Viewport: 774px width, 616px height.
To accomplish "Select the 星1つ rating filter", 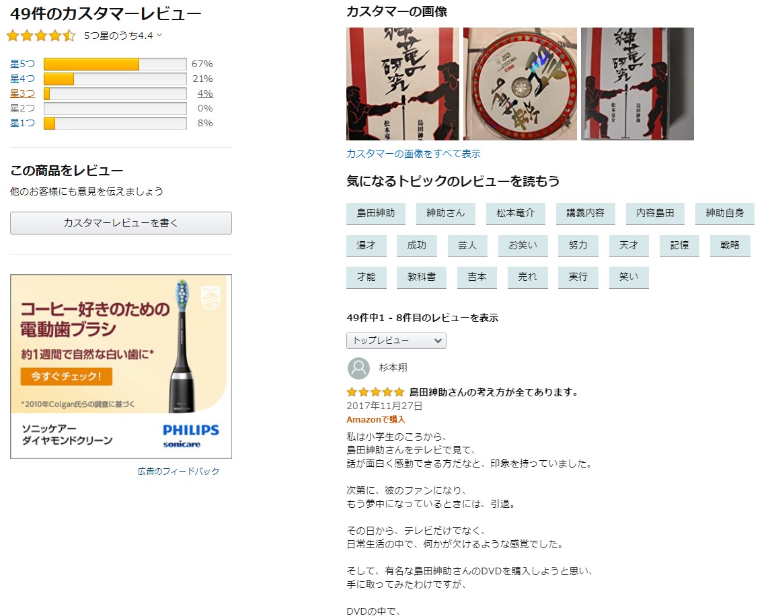I will tap(23, 123).
